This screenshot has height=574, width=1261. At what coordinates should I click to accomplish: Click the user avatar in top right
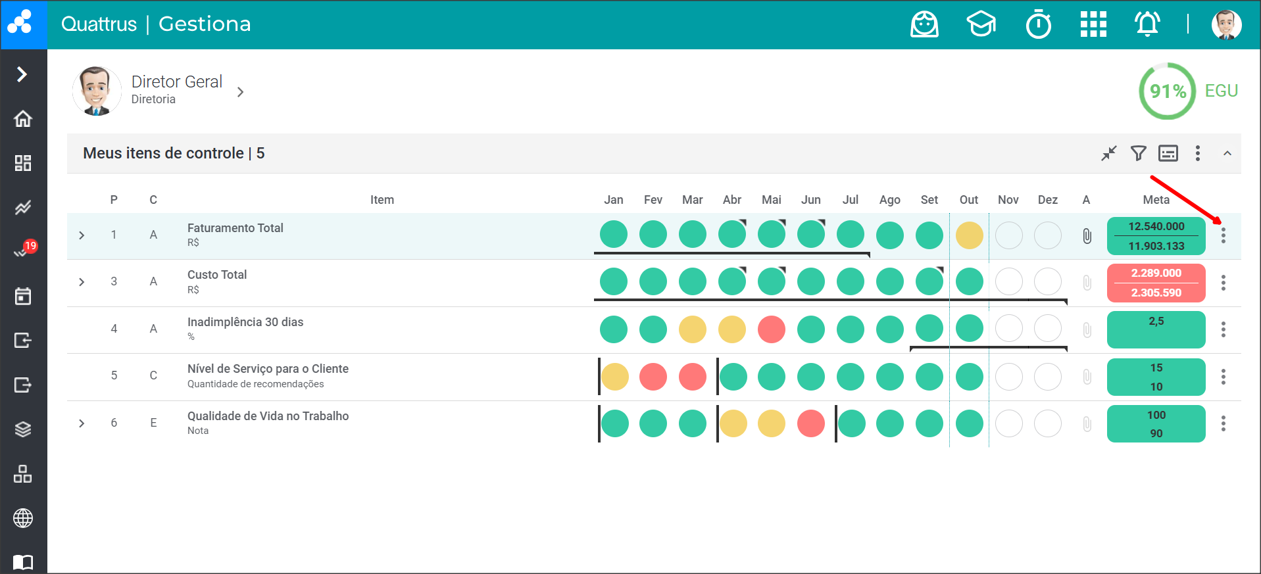point(1226,25)
